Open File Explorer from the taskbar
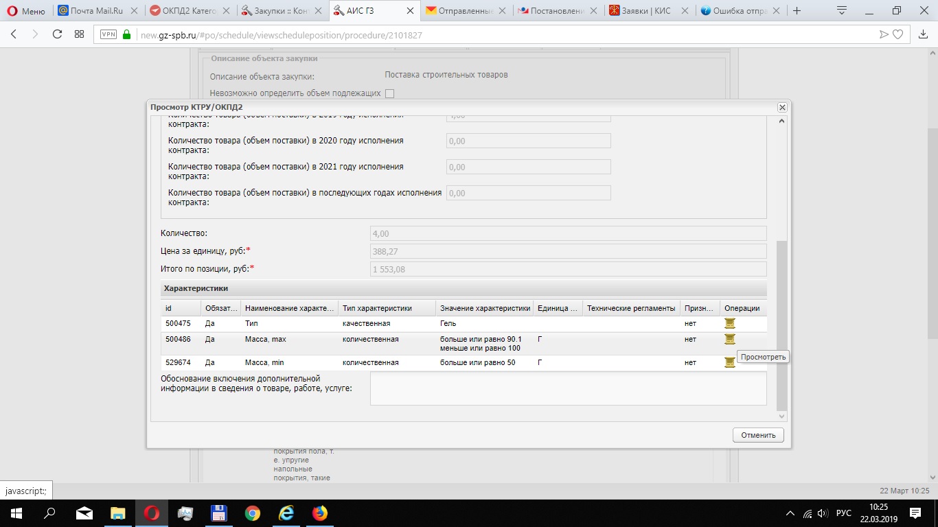 click(x=118, y=513)
